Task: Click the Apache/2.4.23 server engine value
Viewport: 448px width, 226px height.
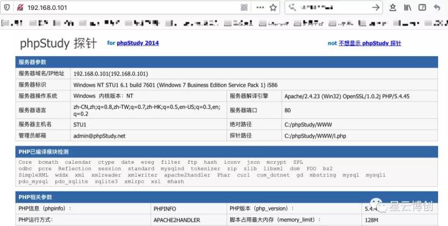Action: coord(347,97)
